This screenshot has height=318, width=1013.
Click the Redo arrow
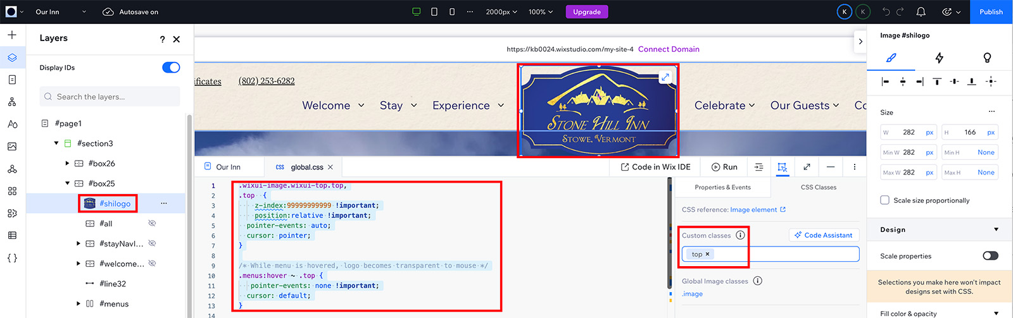coord(900,12)
